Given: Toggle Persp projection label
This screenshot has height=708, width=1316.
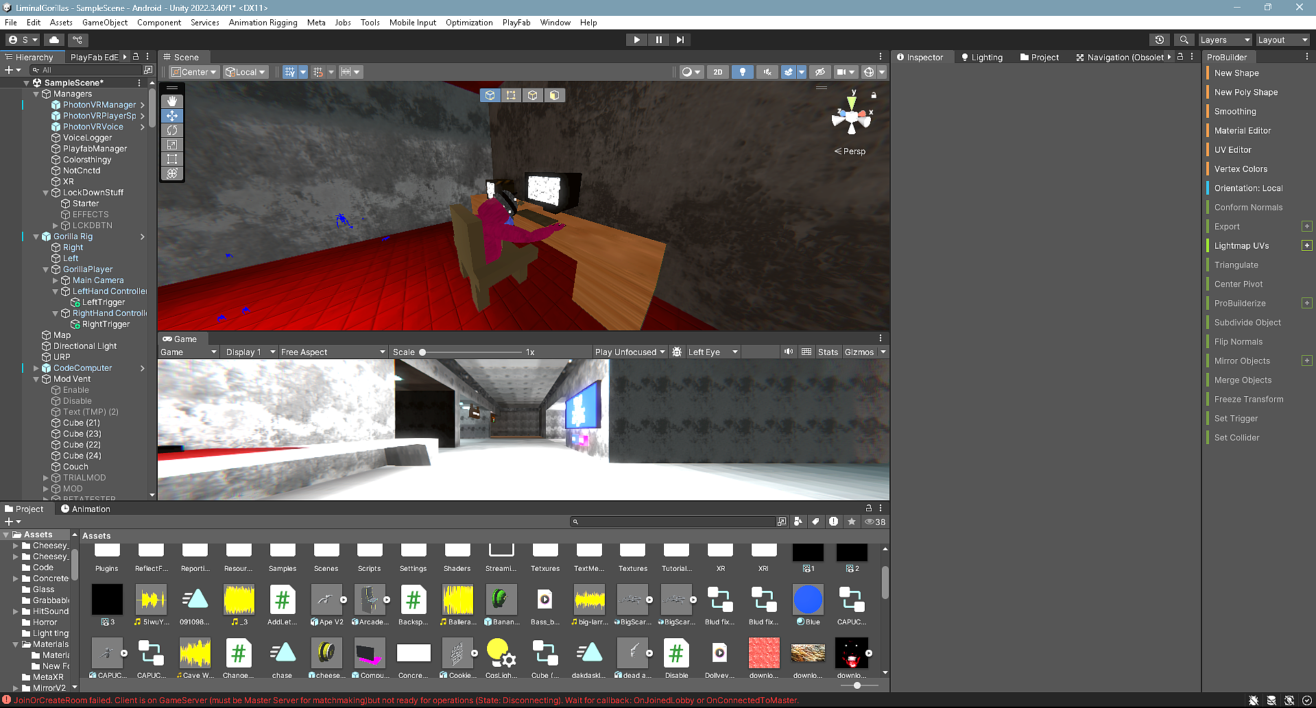Looking at the screenshot, I should [850, 151].
